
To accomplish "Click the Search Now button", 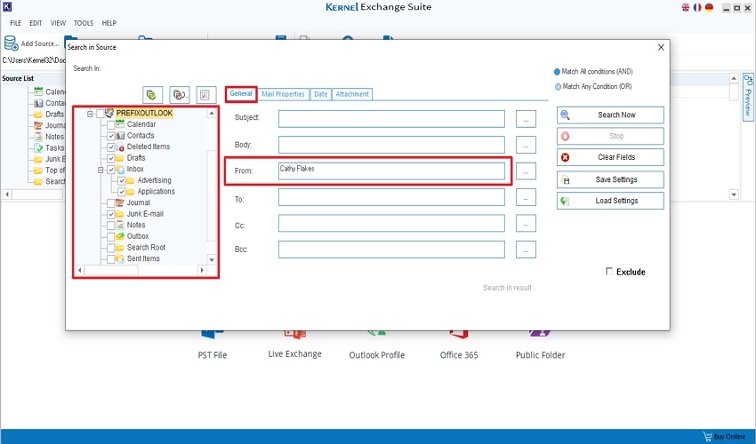I will click(610, 115).
